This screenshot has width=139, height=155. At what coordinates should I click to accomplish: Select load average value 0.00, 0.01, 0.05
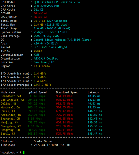(46, 36)
